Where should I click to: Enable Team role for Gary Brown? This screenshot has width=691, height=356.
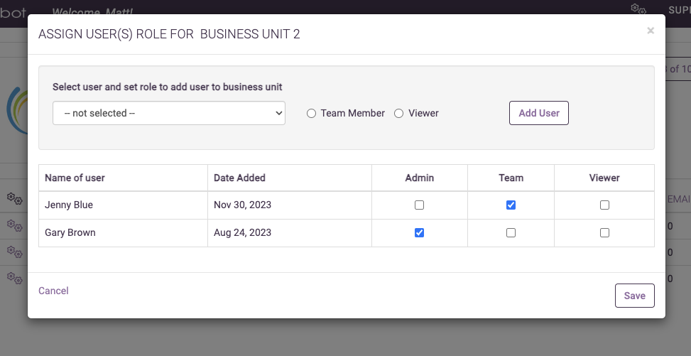pos(511,232)
